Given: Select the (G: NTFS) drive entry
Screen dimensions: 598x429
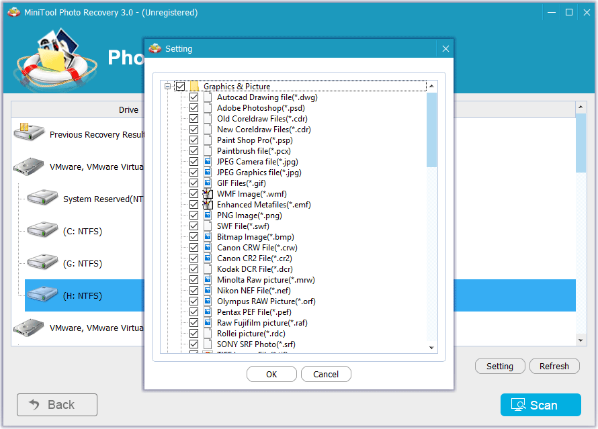Looking at the screenshot, I should coord(83,263).
